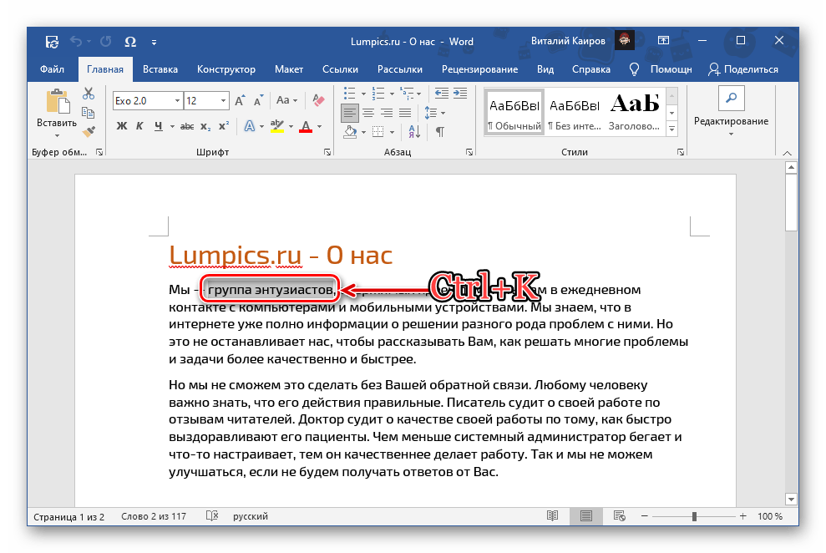Viewport: 826px width, 553px height.
Task: Expand the Styles gallery more arrow
Action: [x=672, y=129]
